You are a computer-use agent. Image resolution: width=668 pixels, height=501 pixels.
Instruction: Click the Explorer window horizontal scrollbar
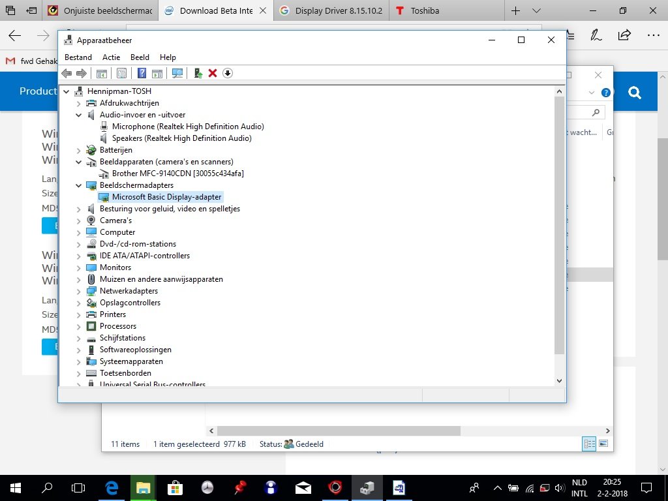(x=339, y=431)
